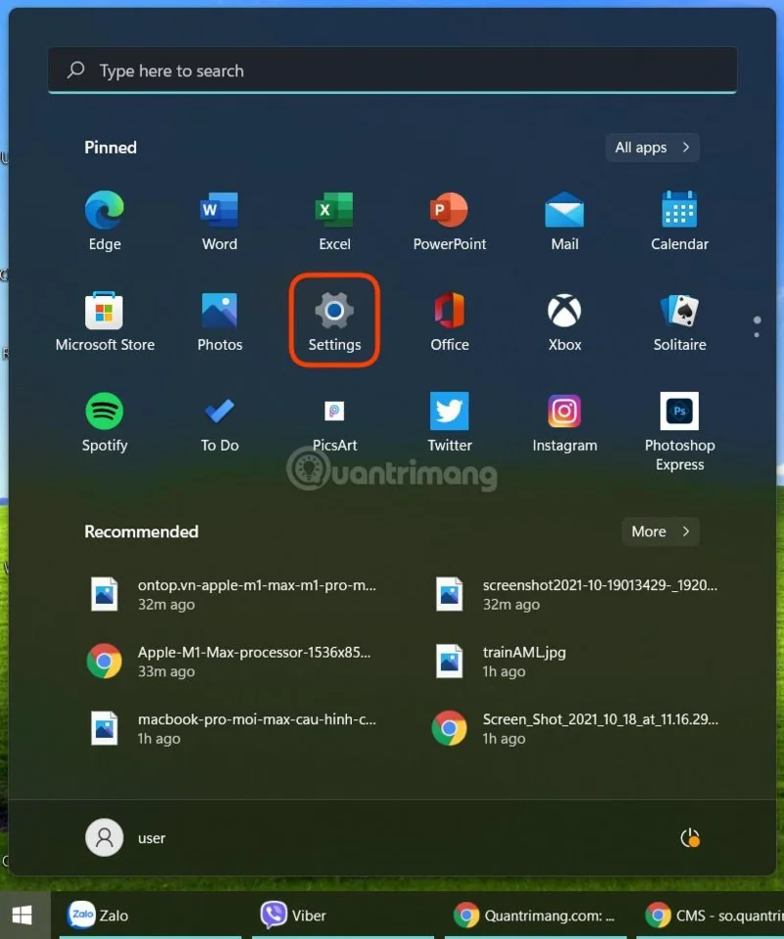
Task: Open the Office app
Action: (449, 321)
